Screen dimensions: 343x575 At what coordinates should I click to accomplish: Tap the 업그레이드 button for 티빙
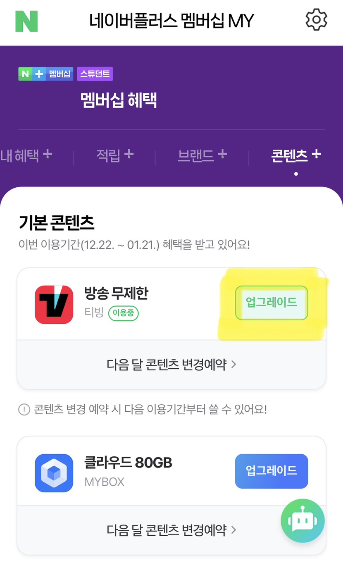(272, 303)
